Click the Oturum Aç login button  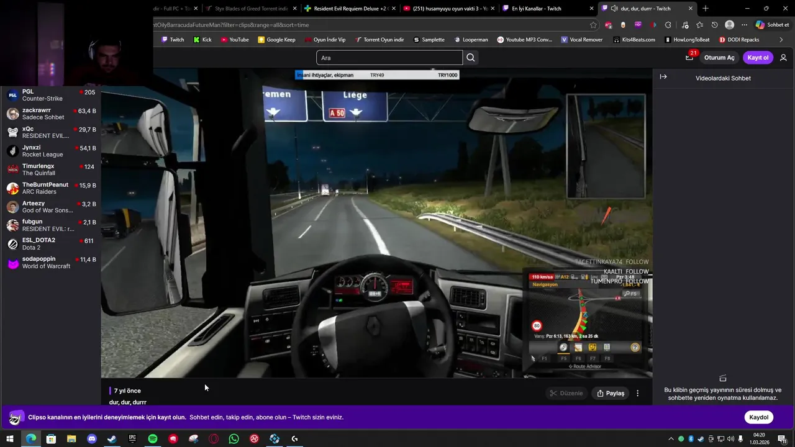click(719, 58)
